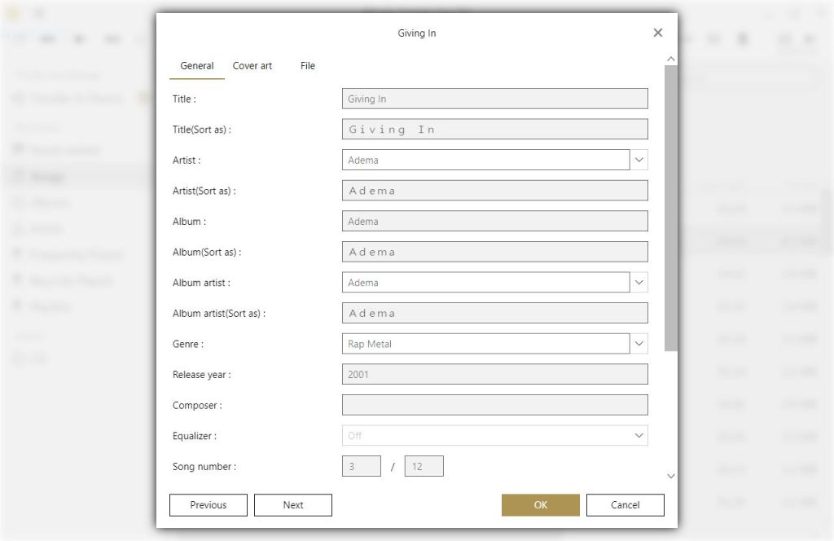Screen dimensions: 834x541
Task: Open the Equalizer dropdown
Action: coord(639,436)
